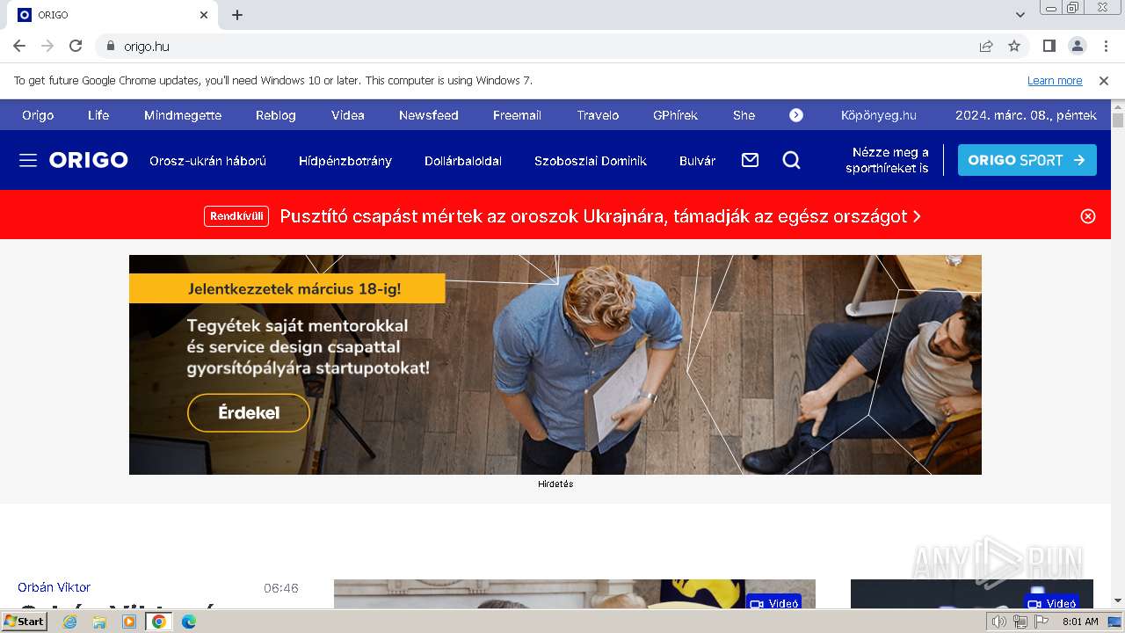Open the Videa menu item
The image size is (1125, 633).
(x=348, y=115)
